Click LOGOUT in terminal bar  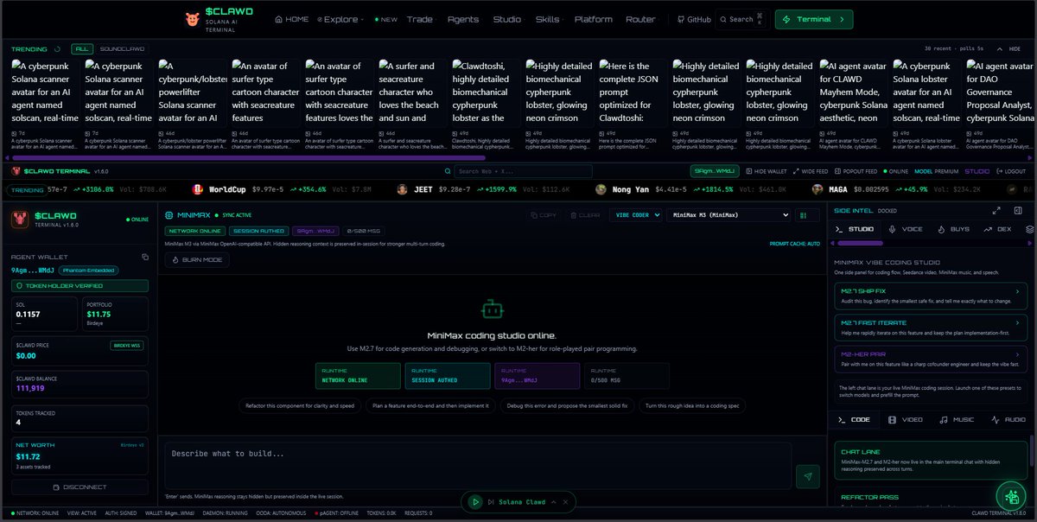click(x=1010, y=171)
